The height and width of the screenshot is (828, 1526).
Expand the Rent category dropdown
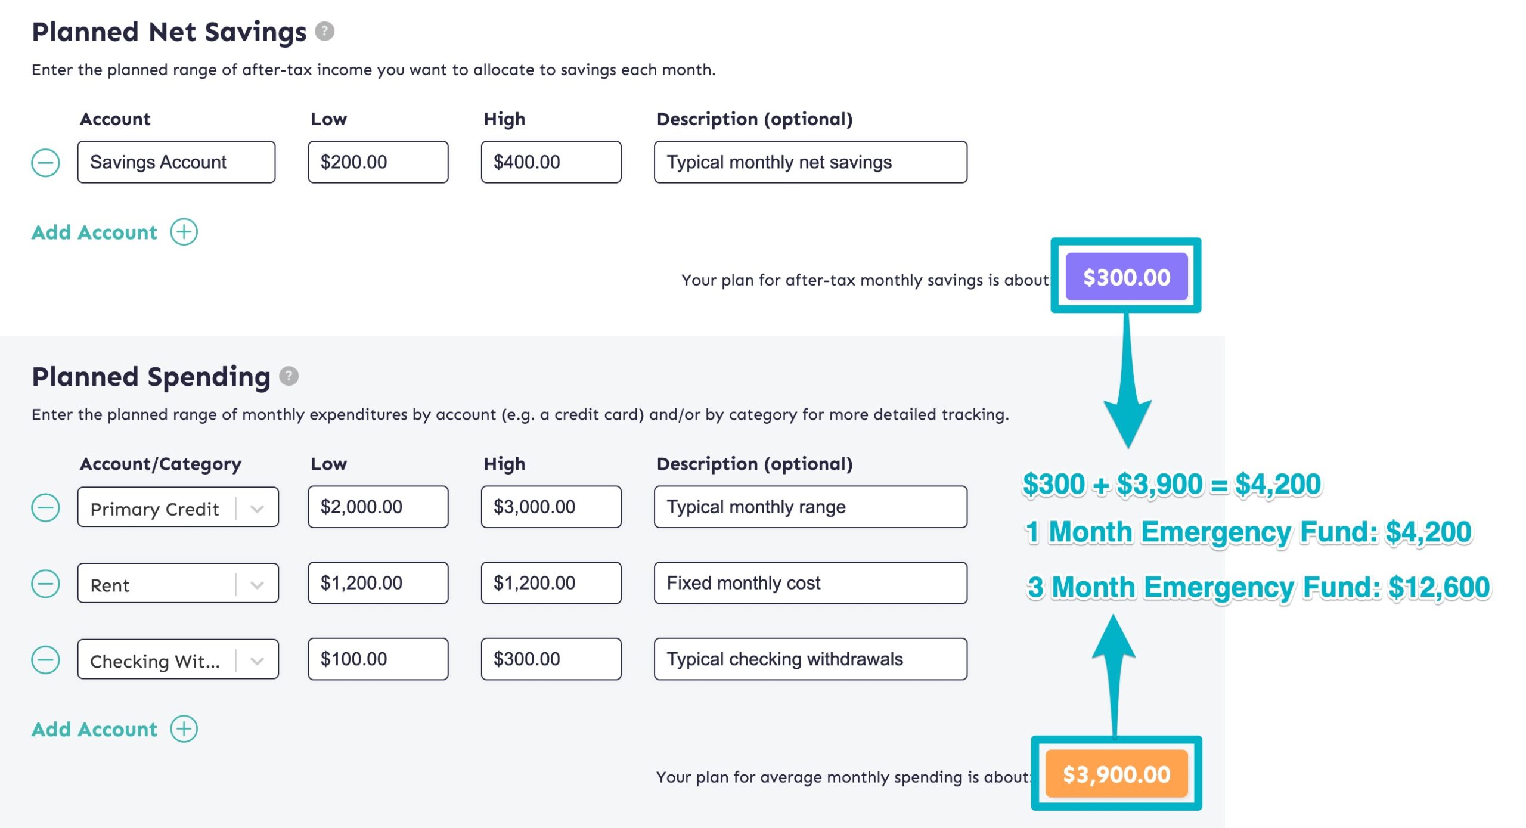258,585
